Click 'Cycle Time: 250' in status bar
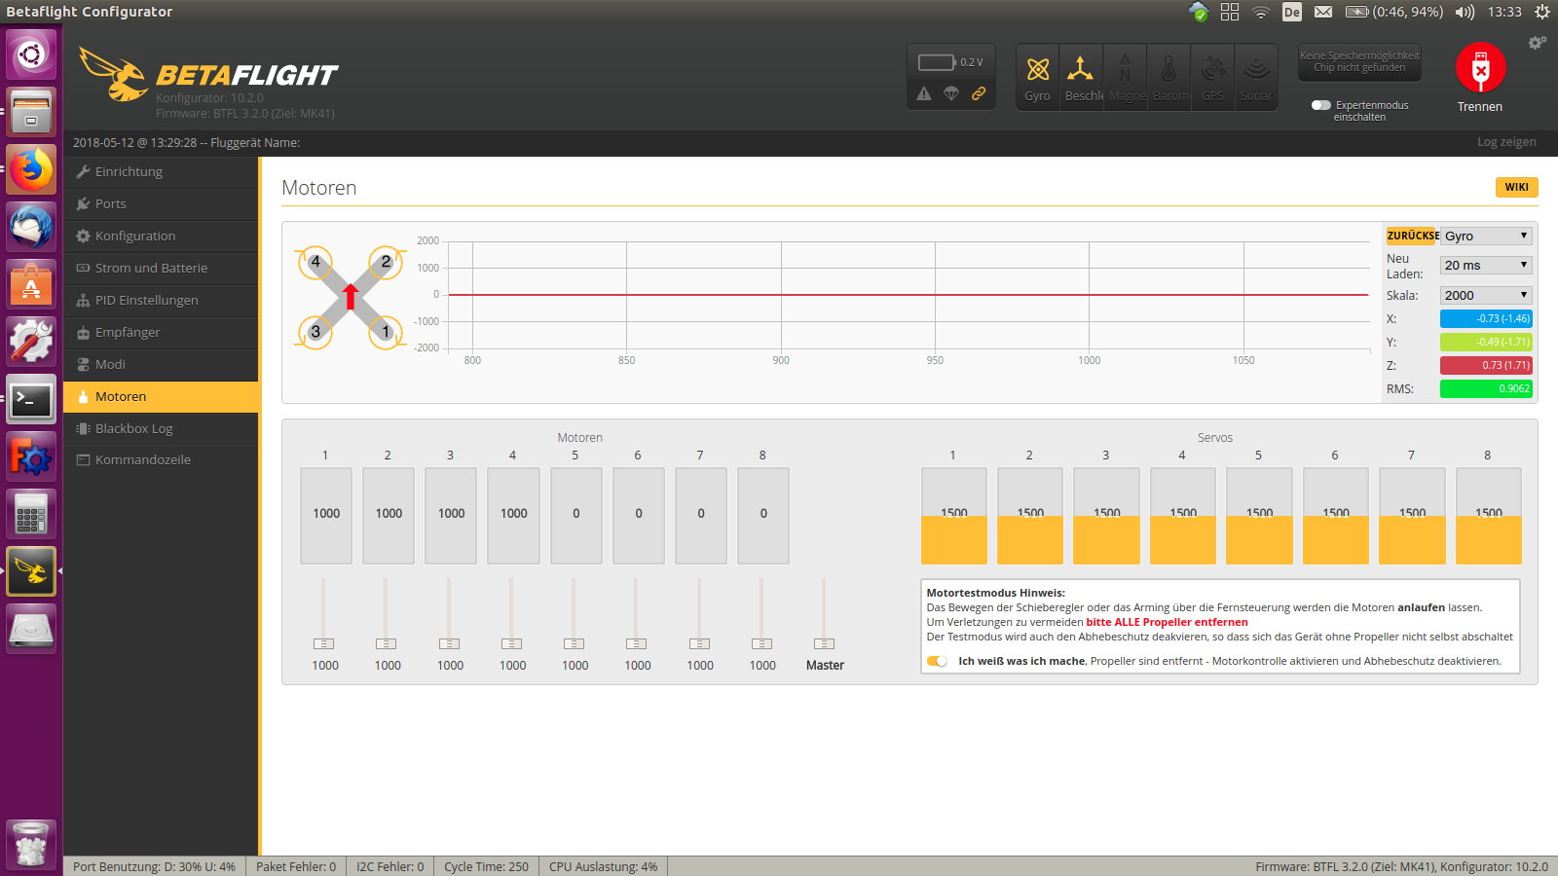 487,866
